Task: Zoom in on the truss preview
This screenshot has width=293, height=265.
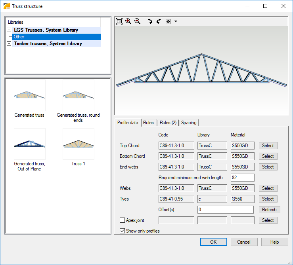Action: pyautogui.click(x=128, y=21)
